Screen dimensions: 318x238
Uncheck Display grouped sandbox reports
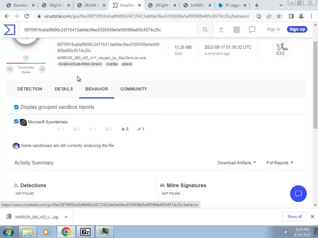pos(16,107)
